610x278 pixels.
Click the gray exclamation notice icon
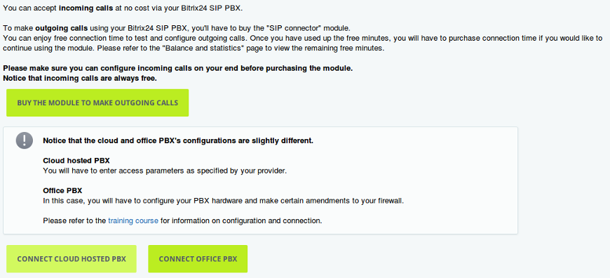click(24, 140)
